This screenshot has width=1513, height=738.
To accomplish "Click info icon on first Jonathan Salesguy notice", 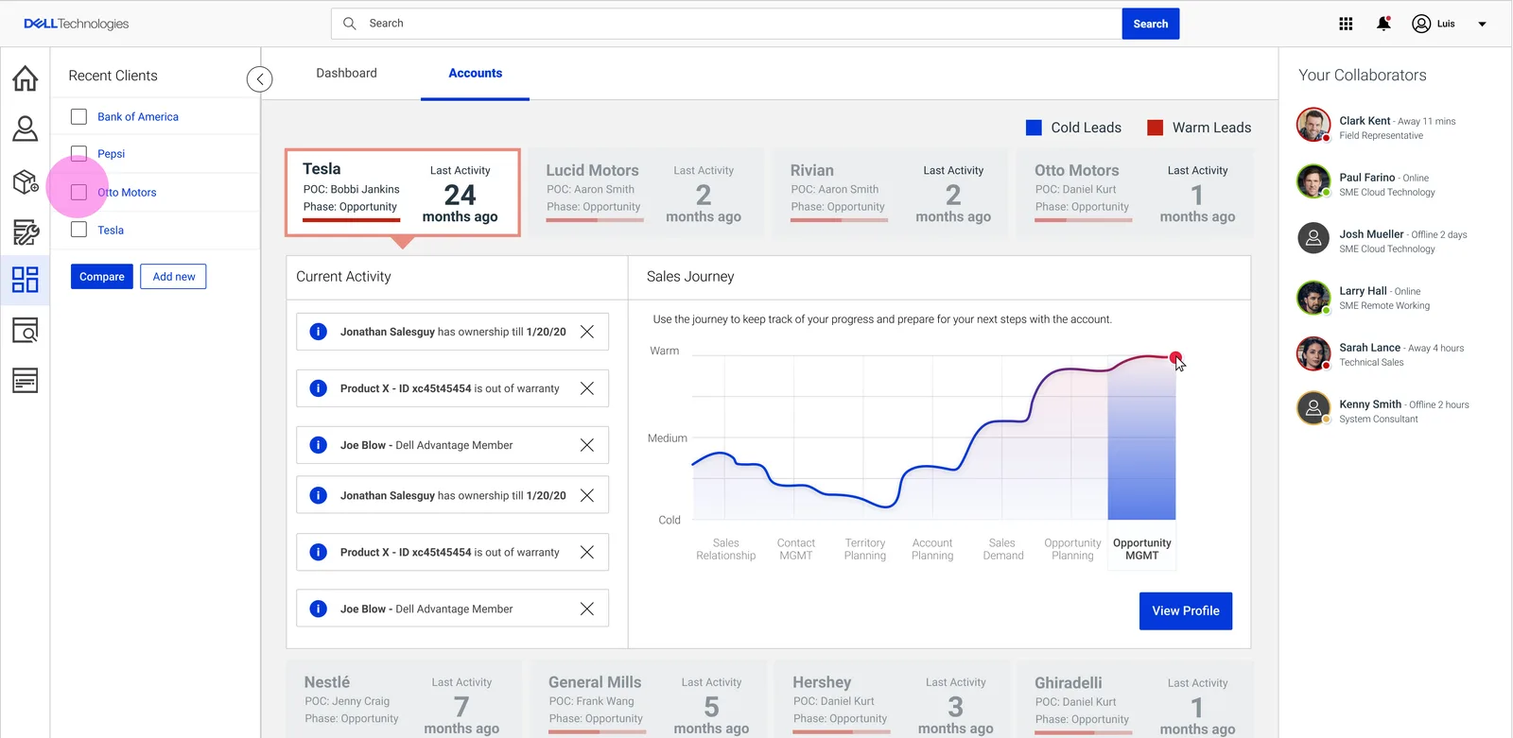I will click(x=319, y=332).
